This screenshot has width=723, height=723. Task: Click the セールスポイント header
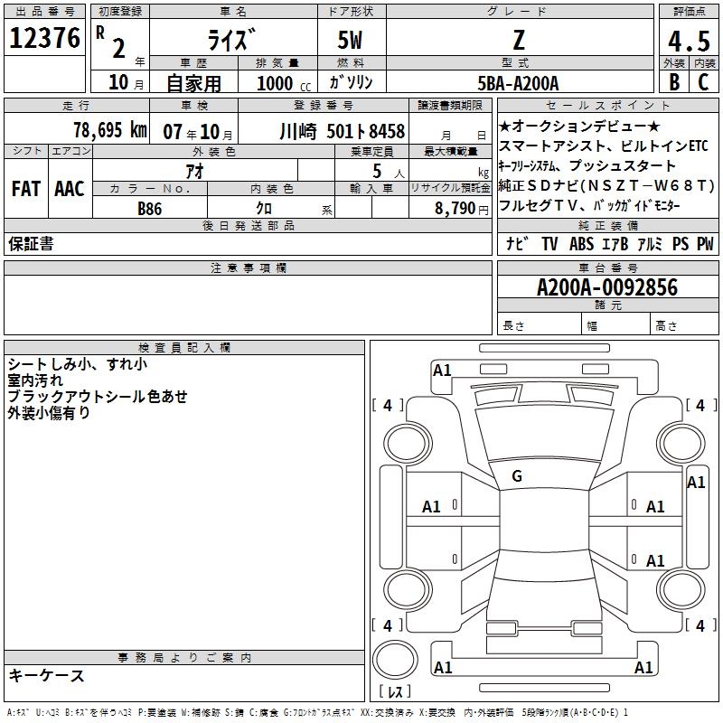pos(608,105)
